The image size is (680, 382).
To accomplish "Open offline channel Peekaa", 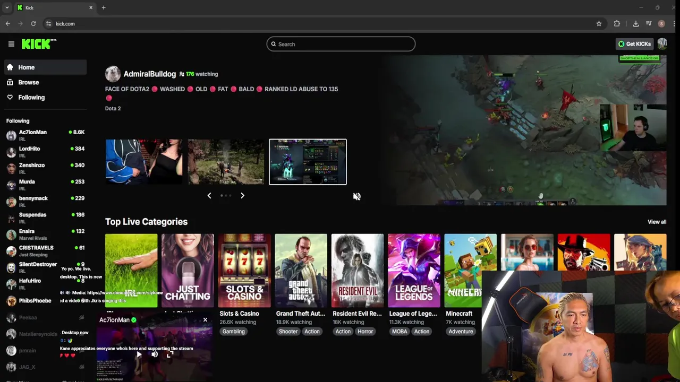I will pos(45,317).
